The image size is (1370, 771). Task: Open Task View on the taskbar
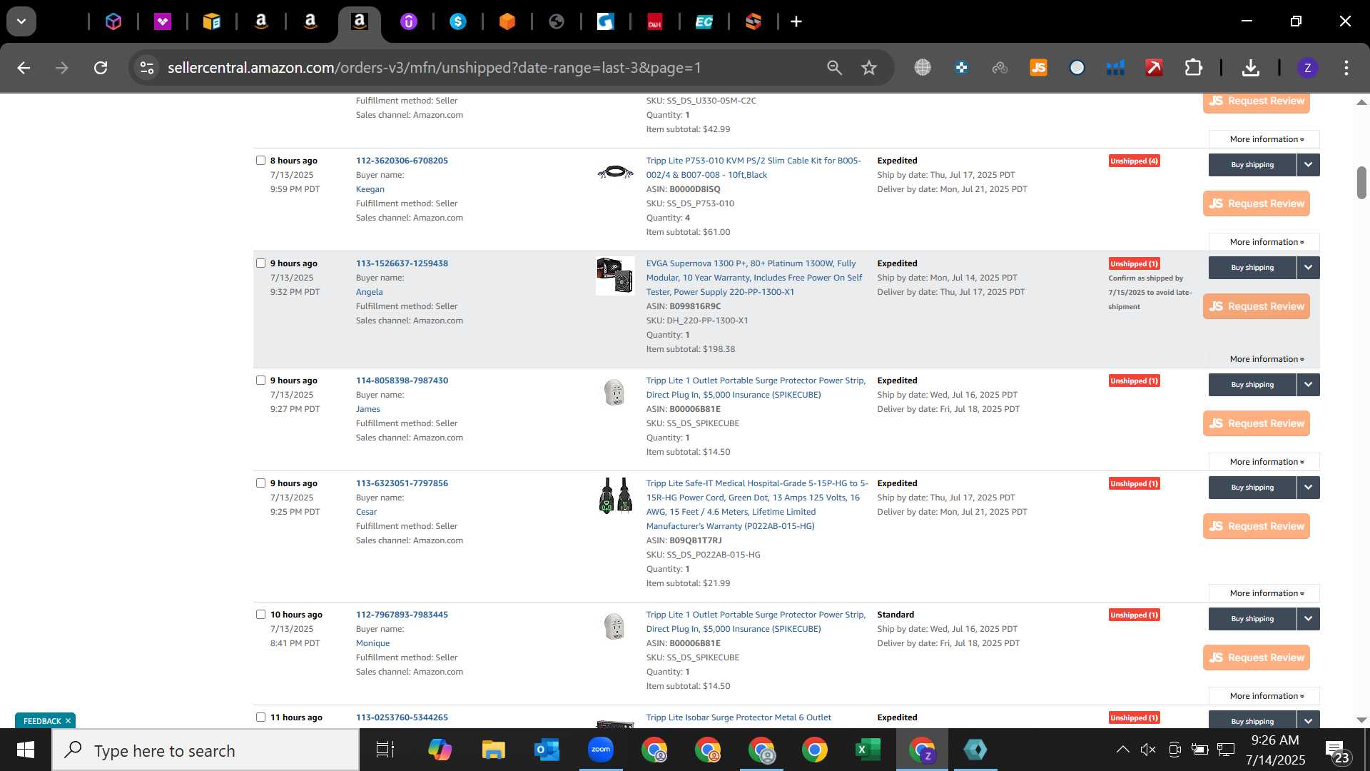click(385, 750)
